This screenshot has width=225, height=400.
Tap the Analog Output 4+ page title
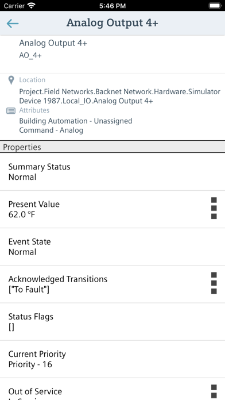(113, 23)
